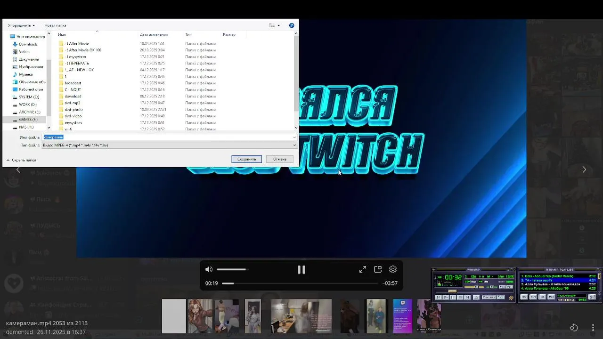Screen dimensions: 603x339
Task: Click Winamp next track button
Action: click(467, 297)
